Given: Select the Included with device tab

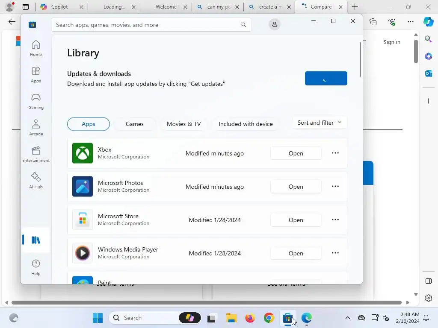Looking at the screenshot, I should (246, 124).
